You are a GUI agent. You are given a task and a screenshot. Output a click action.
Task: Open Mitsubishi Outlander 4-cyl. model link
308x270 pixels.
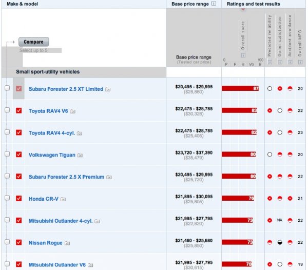point(61,221)
